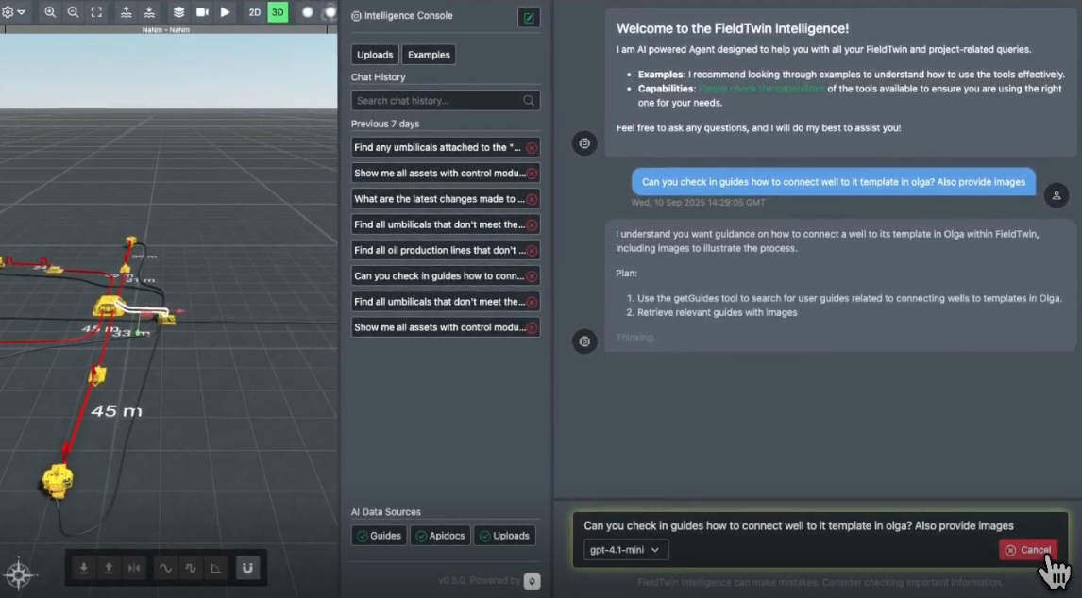Click the play button in the toolbar
Viewport: 1082px width, 598px height.
point(225,12)
